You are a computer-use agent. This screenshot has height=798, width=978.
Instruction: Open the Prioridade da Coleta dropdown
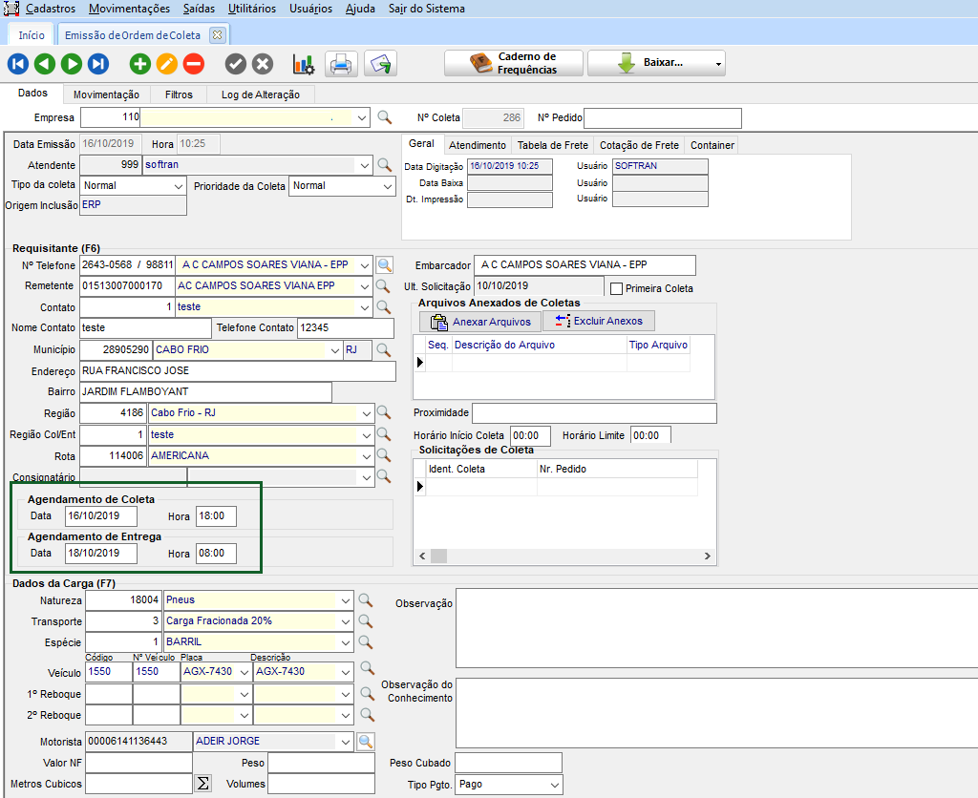pos(387,186)
